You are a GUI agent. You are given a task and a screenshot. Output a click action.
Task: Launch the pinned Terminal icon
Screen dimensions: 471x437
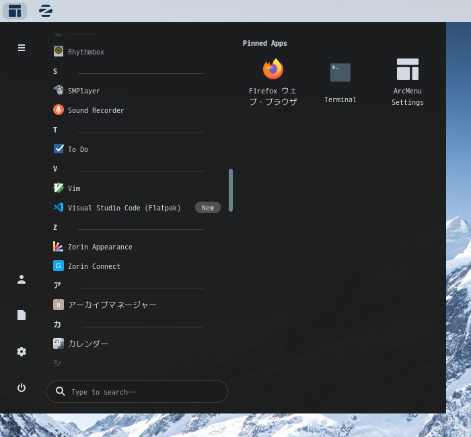click(340, 73)
